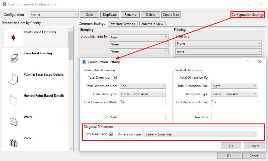This screenshot has width=268, height=161.
Task: Click OK in Smart Dimensions Configurations window
Action: click(229, 156)
